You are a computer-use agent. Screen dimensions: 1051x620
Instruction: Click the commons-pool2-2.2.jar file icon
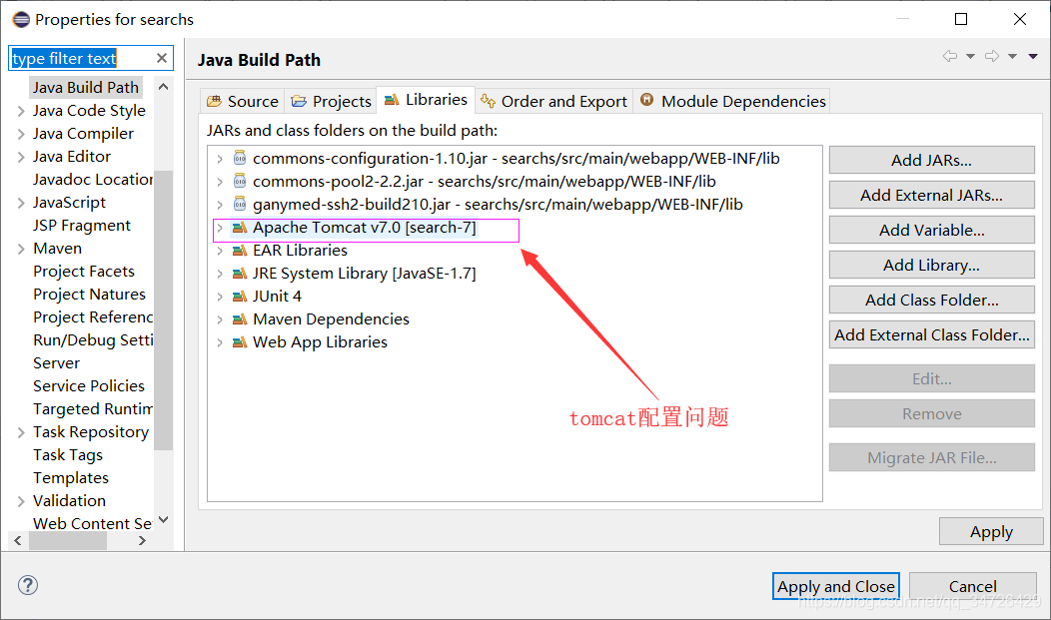239,181
